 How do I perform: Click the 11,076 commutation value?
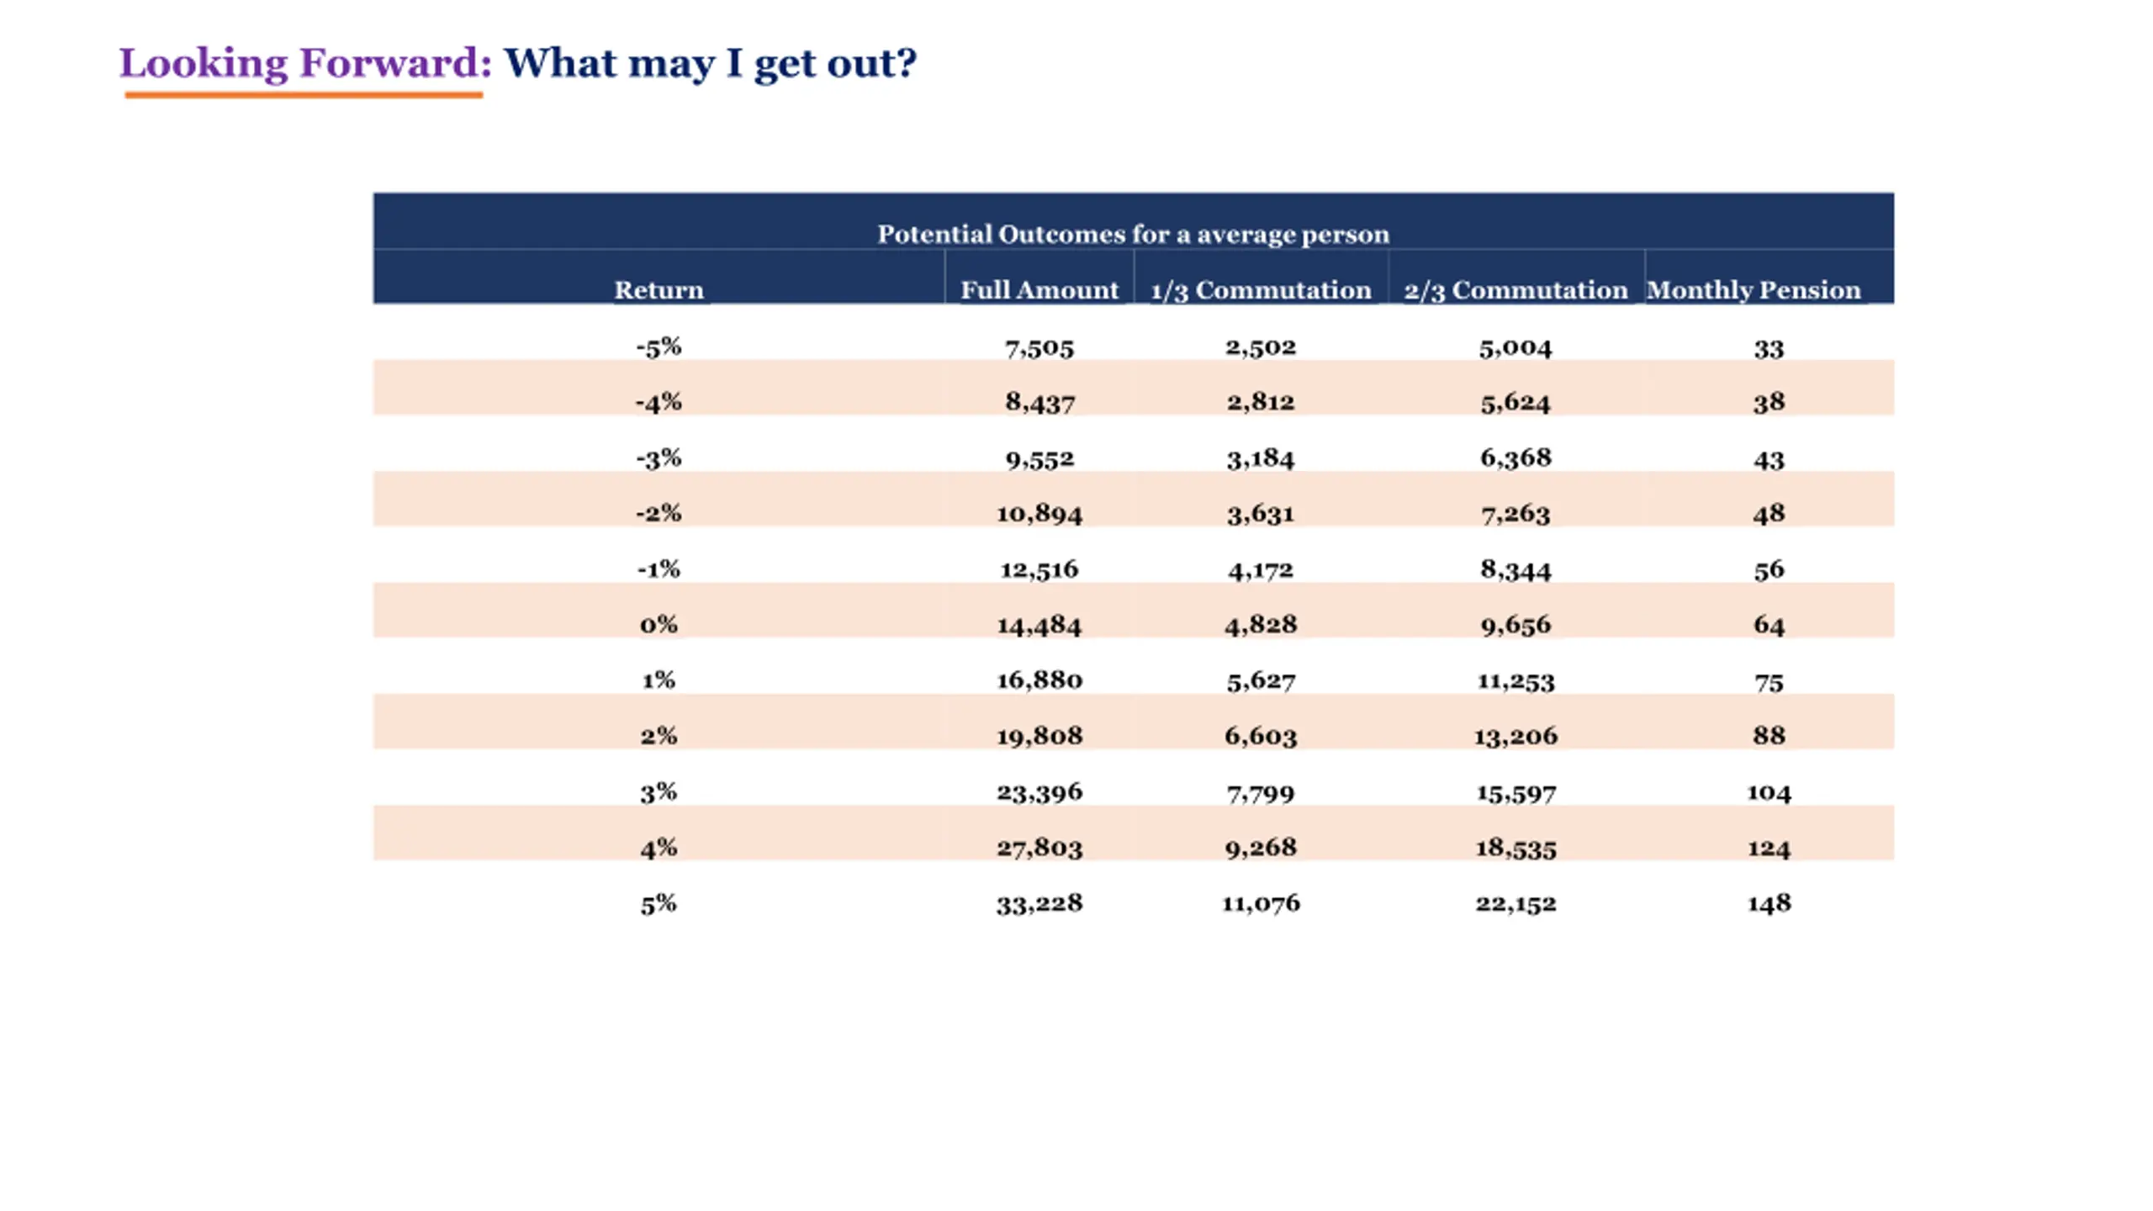(x=1261, y=903)
